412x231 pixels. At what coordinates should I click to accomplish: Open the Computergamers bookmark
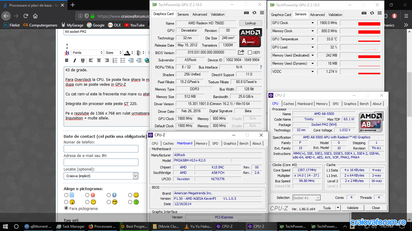point(40,25)
